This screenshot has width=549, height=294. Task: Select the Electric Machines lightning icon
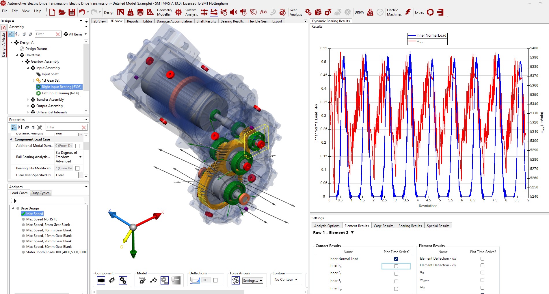point(408,12)
